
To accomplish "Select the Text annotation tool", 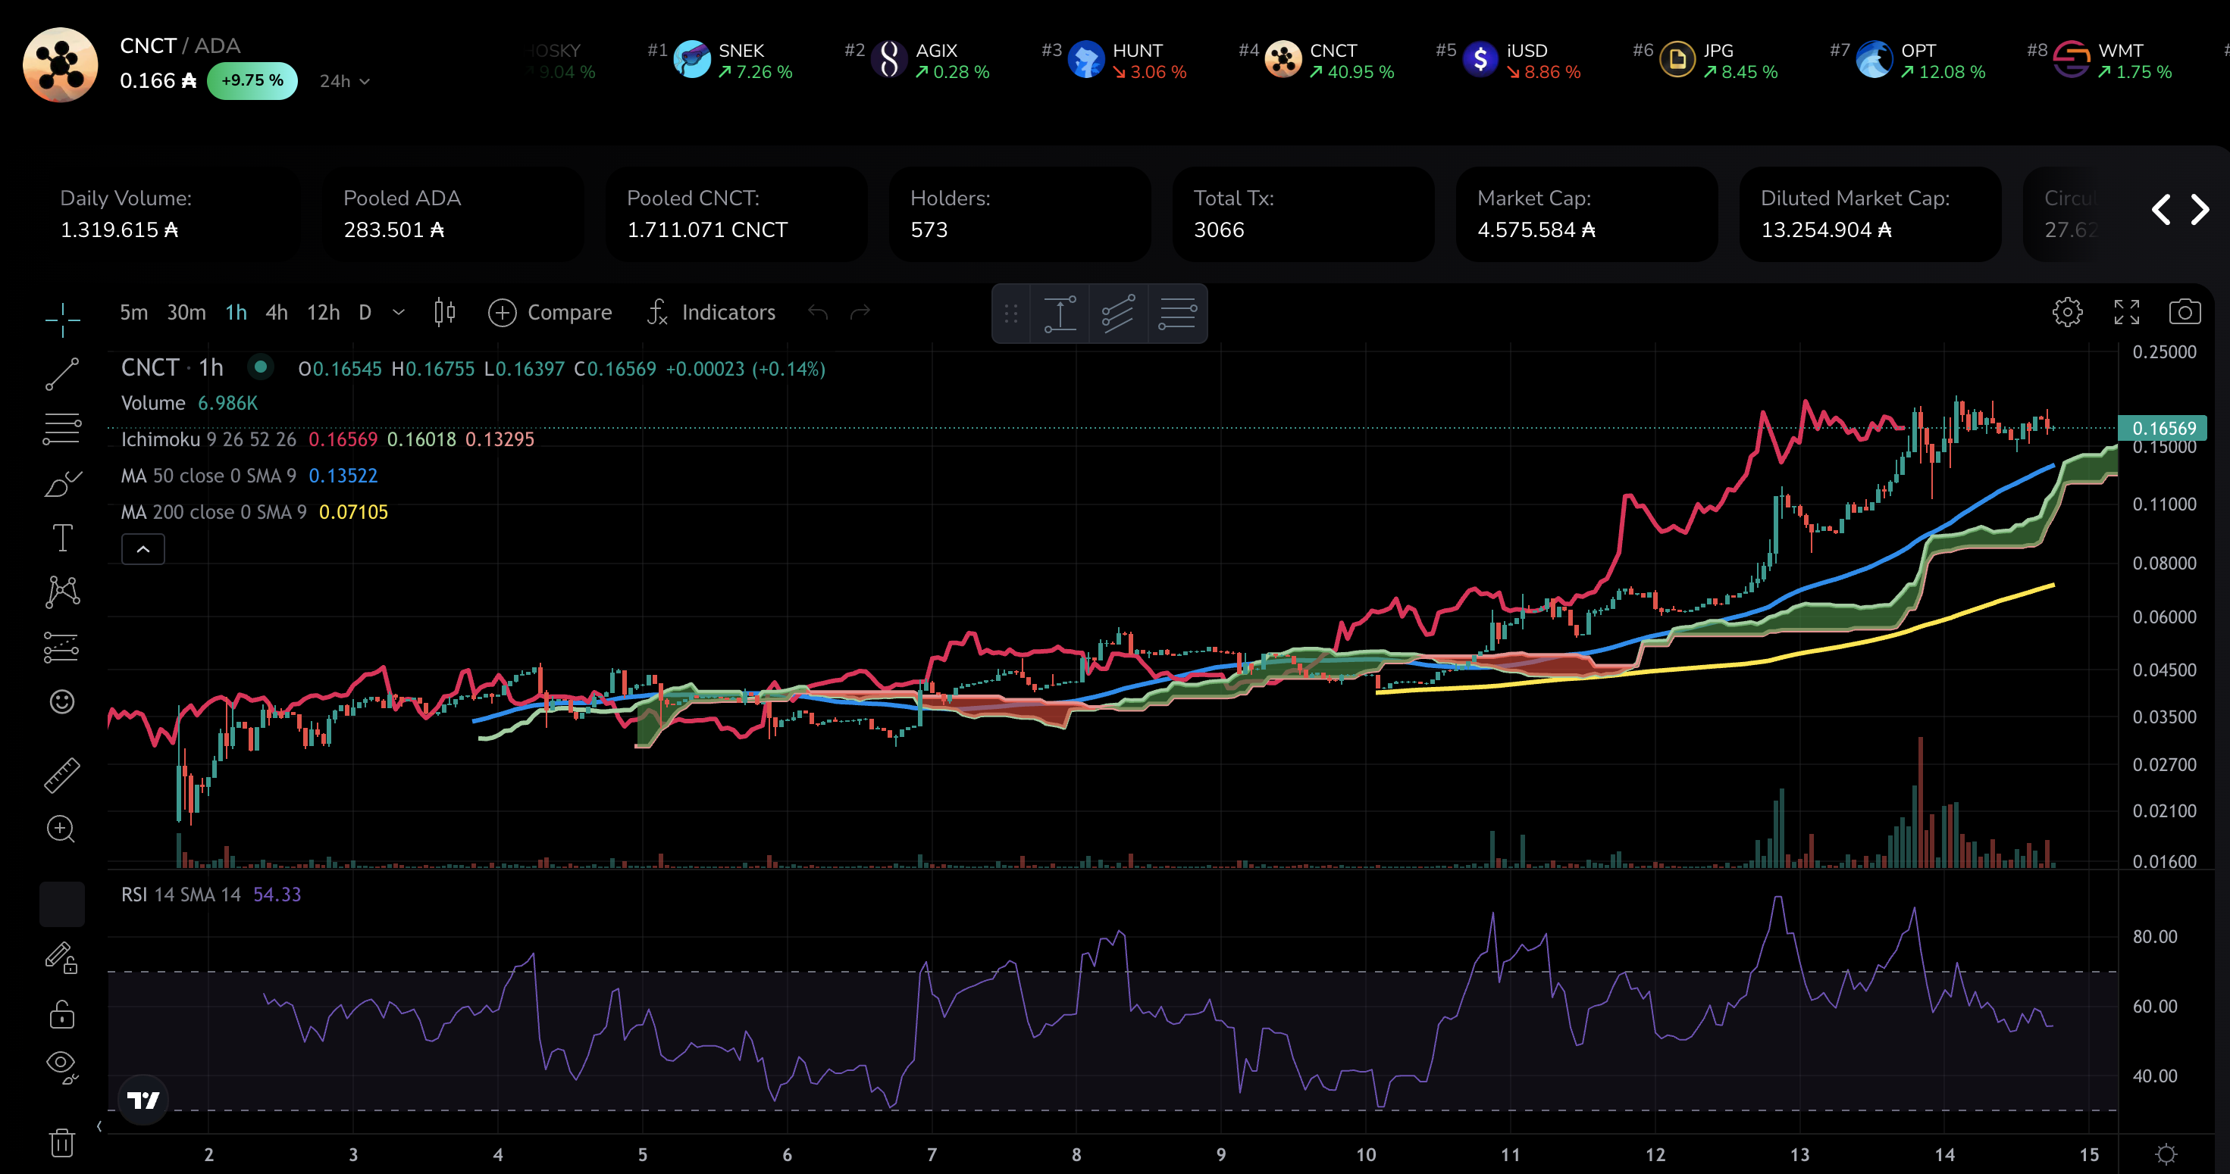I will pos(61,537).
